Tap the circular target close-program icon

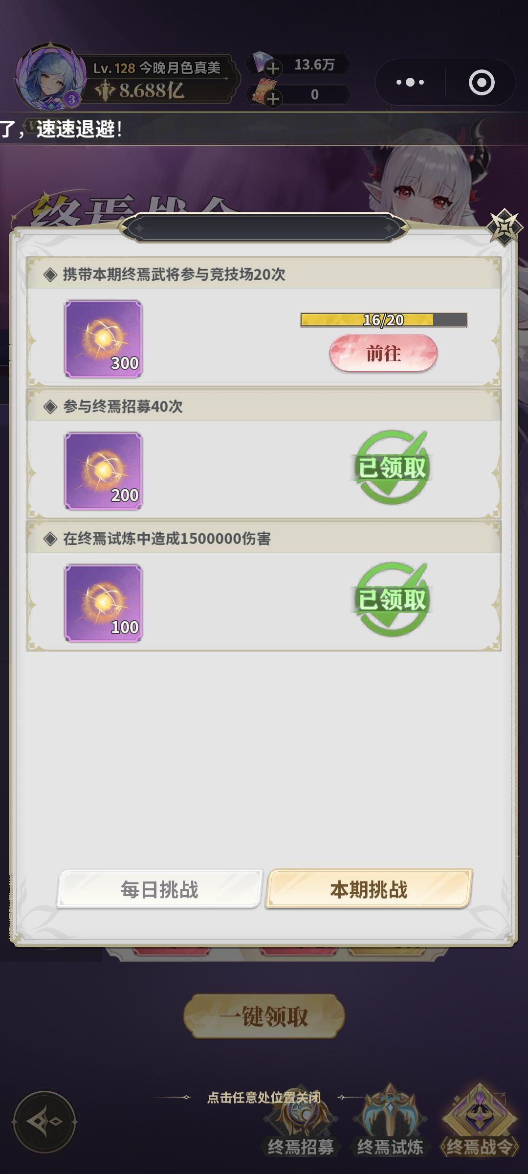pos(482,82)
